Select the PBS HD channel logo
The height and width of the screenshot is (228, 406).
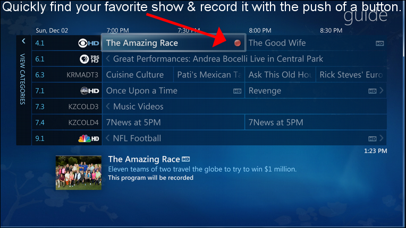pyautogui.click(x=89, y=59)
